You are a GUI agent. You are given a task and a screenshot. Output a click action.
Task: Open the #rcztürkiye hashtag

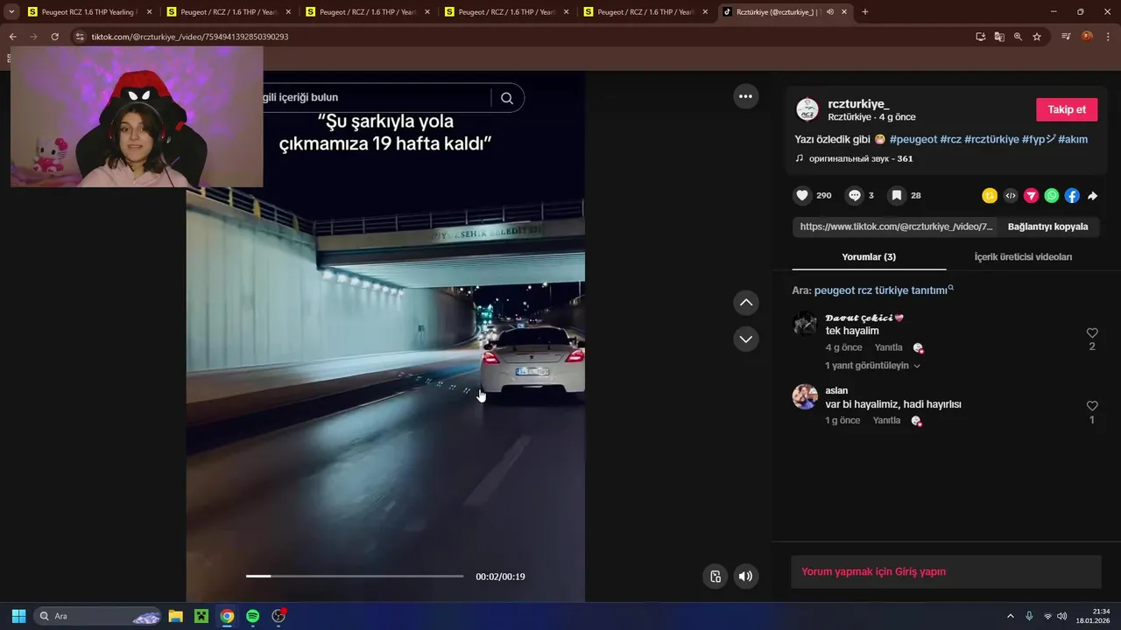(991, 139)
